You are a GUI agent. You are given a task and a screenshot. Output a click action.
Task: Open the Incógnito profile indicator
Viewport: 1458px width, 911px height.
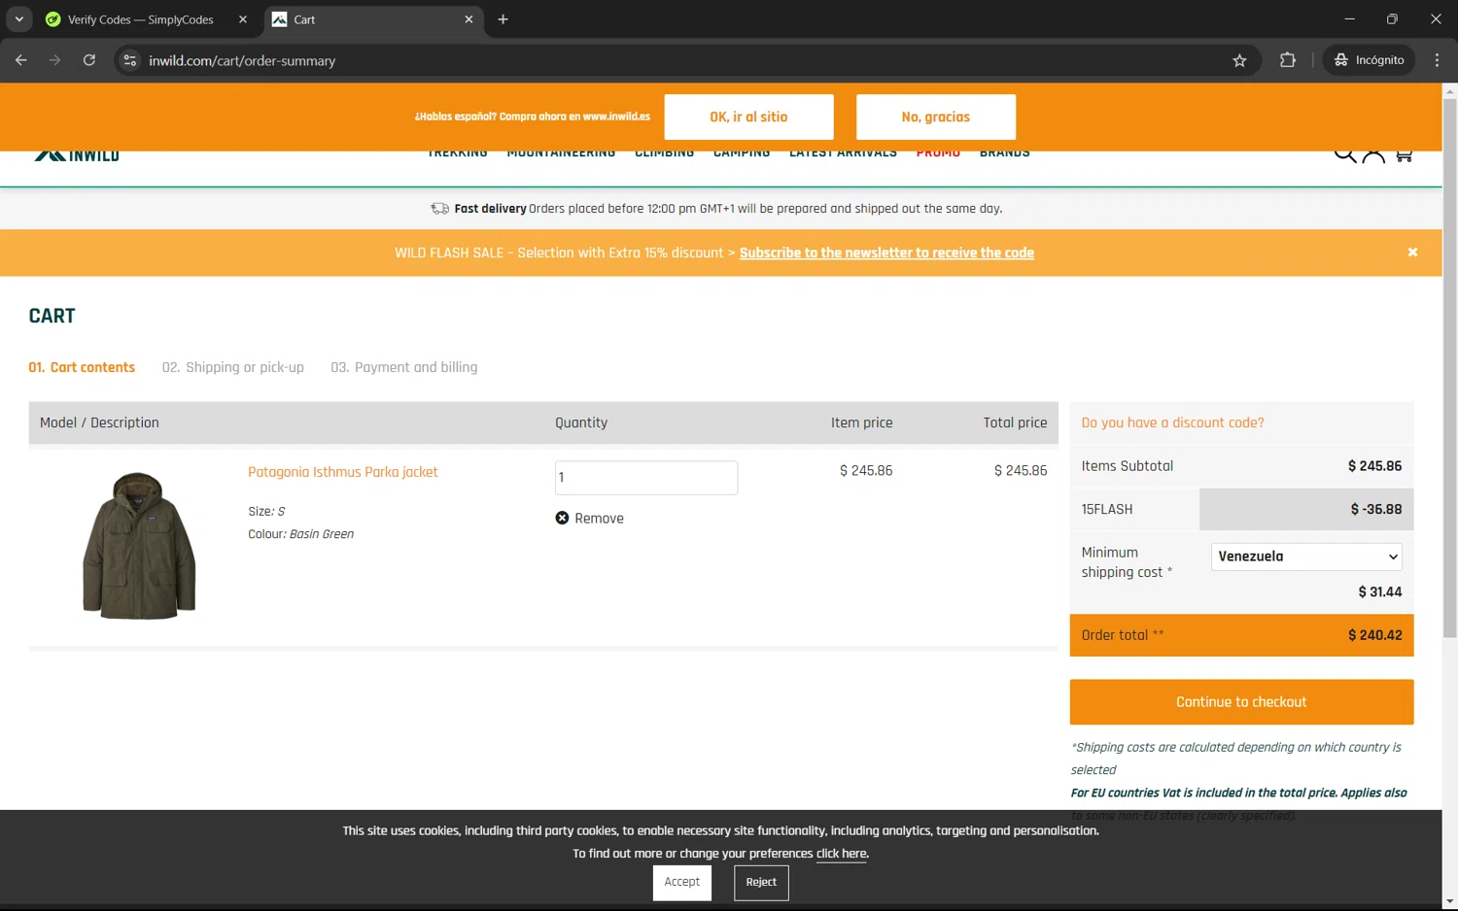click(x=1370, y=60)
